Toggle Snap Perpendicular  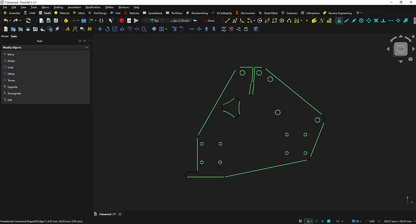[383, 20]
